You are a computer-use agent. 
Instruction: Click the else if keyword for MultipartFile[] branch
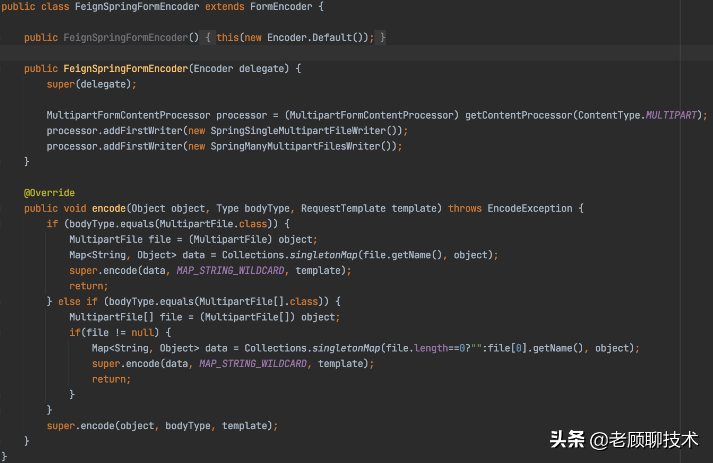[78, 302]
